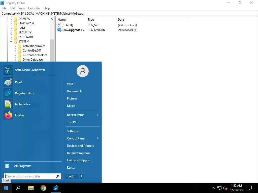Open the Run... dialog

(71, 168)
